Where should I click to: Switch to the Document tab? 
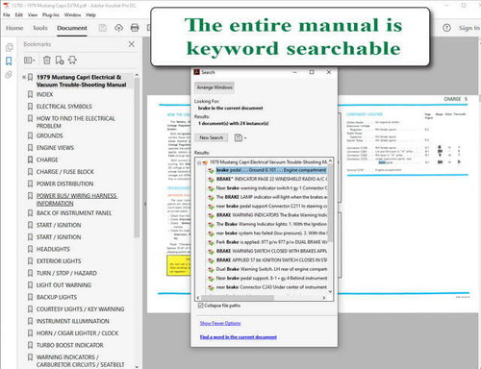pyautogui.click(x=72, y=28)
